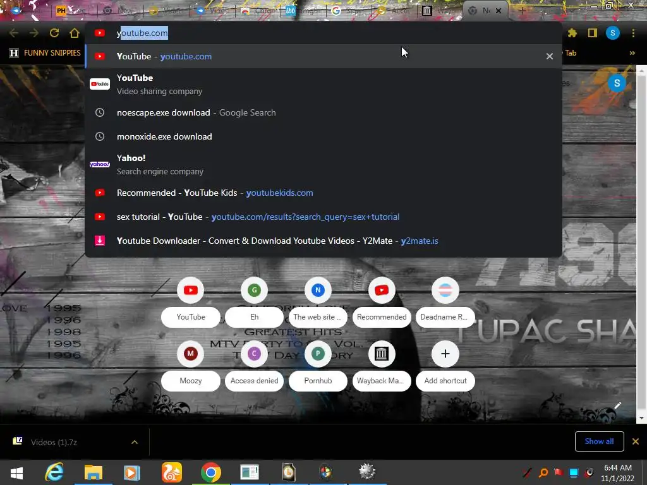Open the extensions puzzle icon
The height and width of the screenshot is (485, 647).
click(572, 33)
